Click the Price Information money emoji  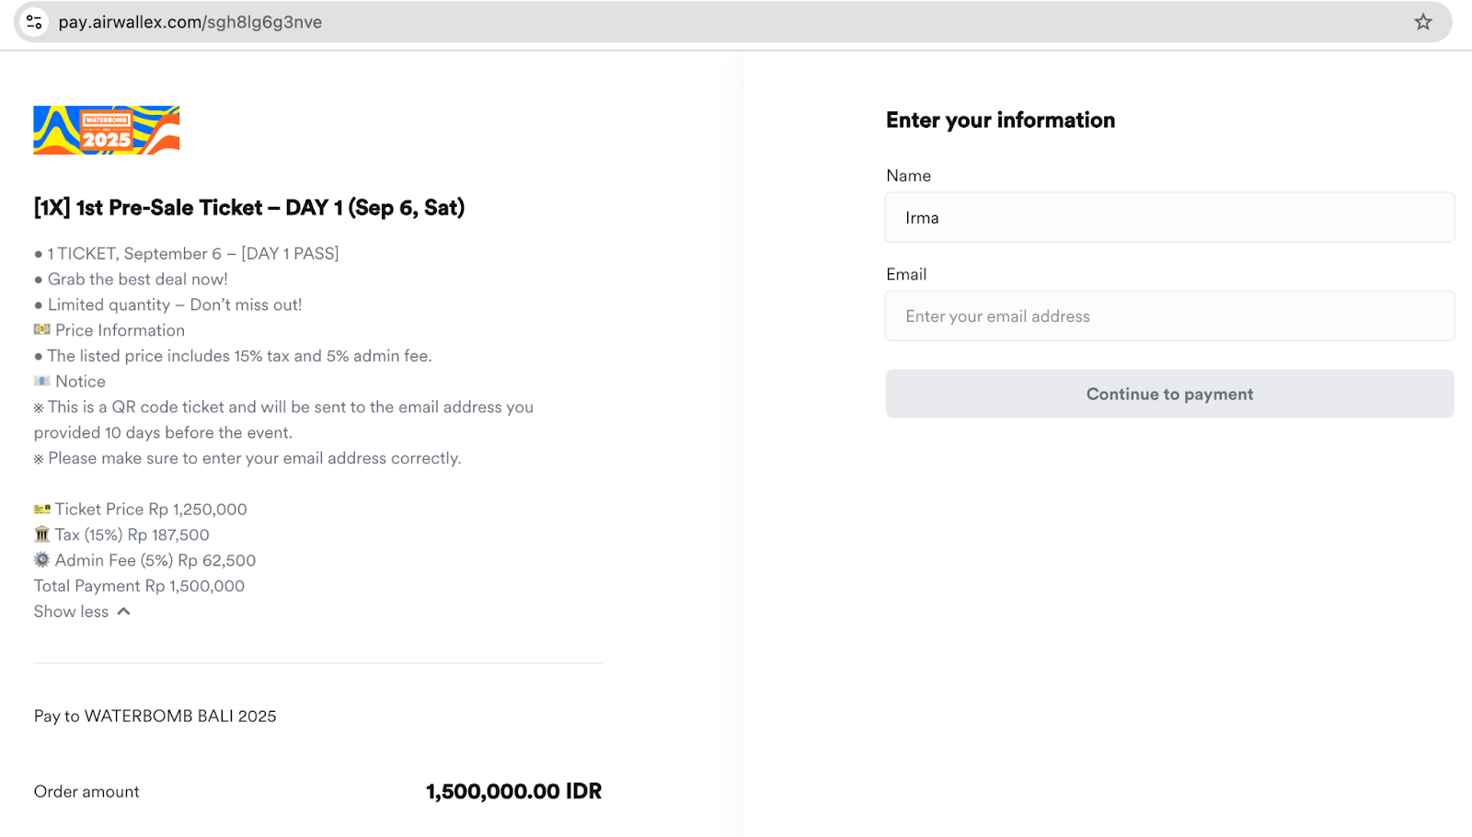[42, 329]
